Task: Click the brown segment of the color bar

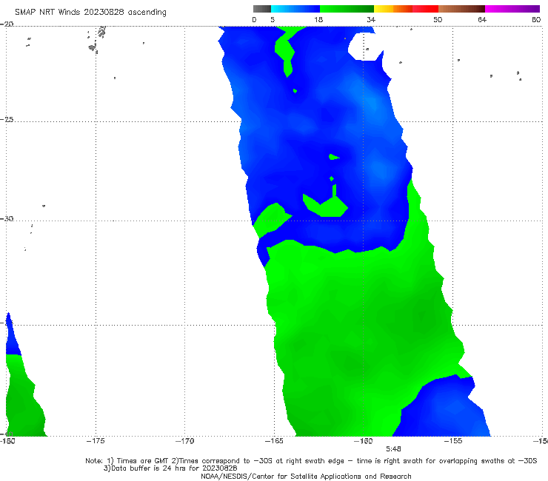Action: (x=461, y=9)
